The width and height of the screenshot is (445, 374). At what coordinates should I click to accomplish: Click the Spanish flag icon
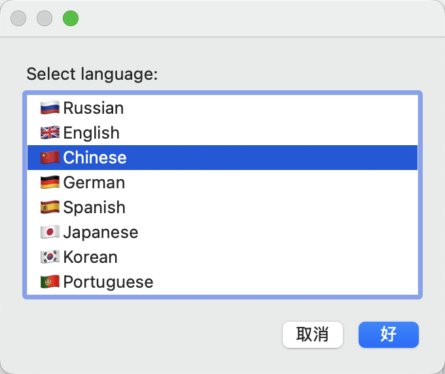[x=50, y=207]
